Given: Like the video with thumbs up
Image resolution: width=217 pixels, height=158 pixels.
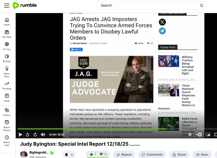Looking at the screenshot, I should click(92, 154).
